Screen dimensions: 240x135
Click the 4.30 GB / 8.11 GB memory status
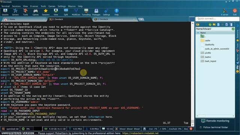(x=55, y=129)
